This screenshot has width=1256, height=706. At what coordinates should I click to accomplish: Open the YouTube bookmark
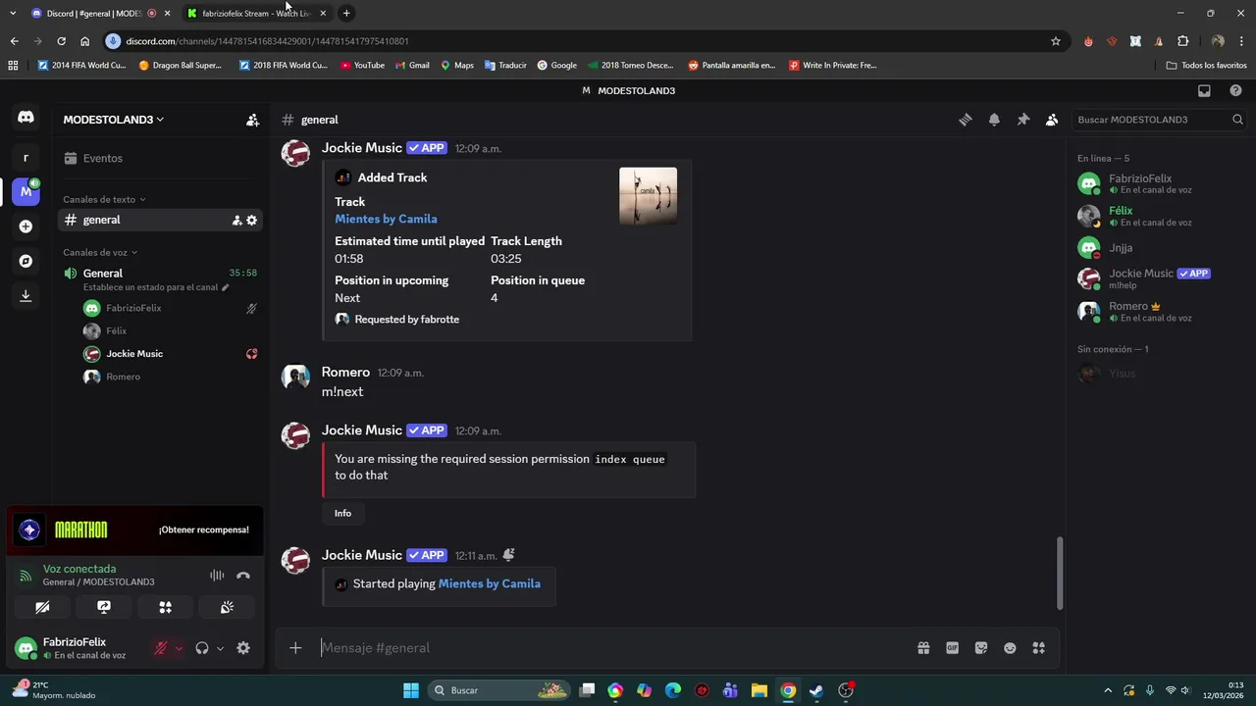pos(362,66)
